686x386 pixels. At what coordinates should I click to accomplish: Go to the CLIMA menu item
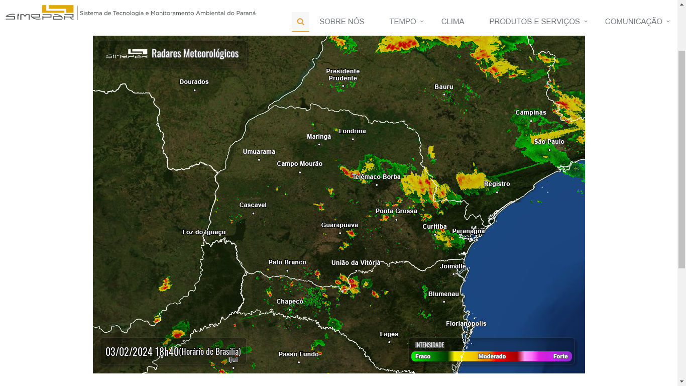(x=452, y=22)
